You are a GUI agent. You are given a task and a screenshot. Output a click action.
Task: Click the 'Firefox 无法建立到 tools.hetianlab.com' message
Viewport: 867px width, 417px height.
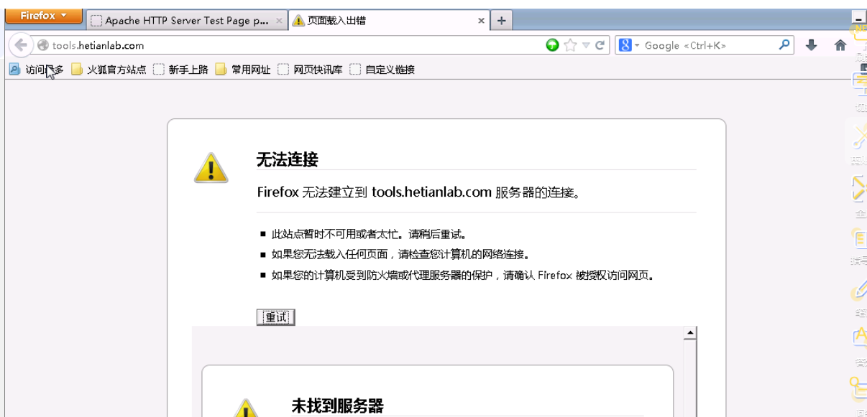pos(419,192)
